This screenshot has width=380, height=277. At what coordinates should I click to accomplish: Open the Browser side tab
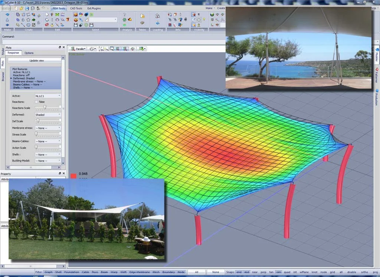(x=3, y=76)
